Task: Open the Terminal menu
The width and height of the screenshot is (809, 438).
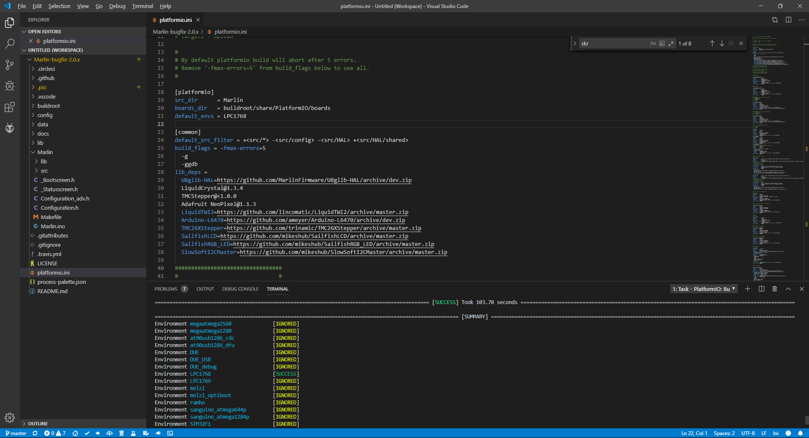Action: (142, 6)
